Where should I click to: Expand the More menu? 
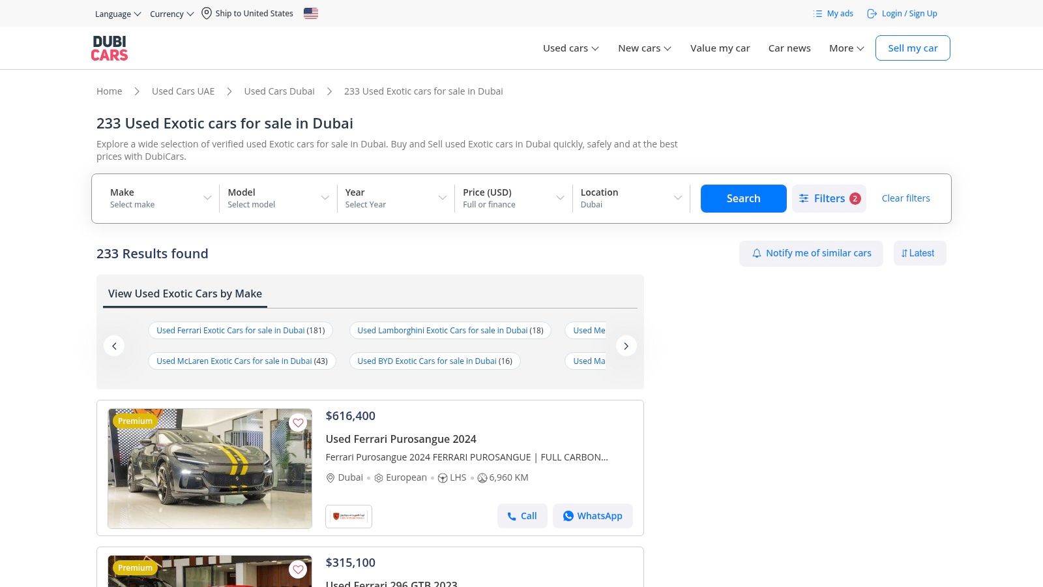[x=847, y=48]
